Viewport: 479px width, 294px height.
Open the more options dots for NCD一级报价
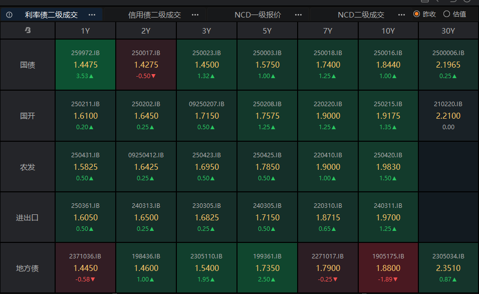tap(299, 15)
